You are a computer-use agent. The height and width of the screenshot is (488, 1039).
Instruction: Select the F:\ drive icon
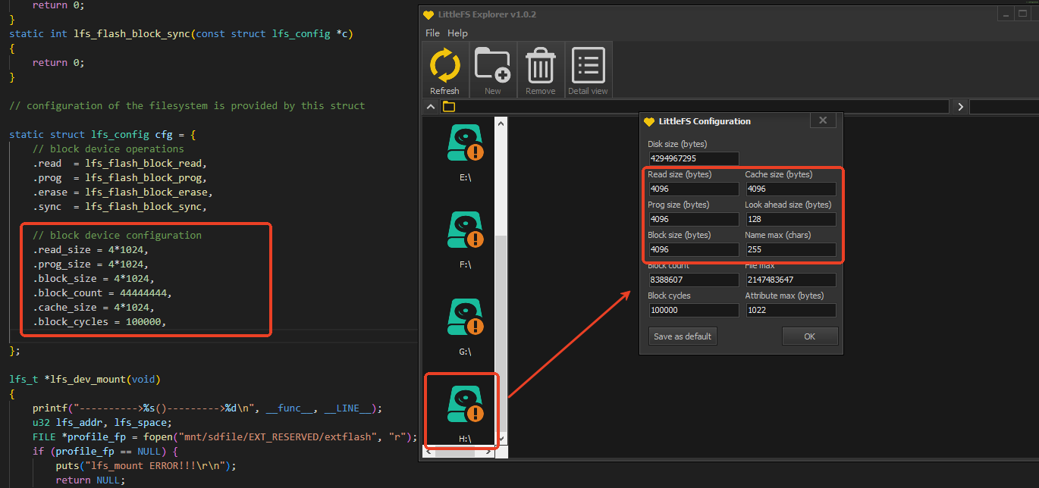466,230
